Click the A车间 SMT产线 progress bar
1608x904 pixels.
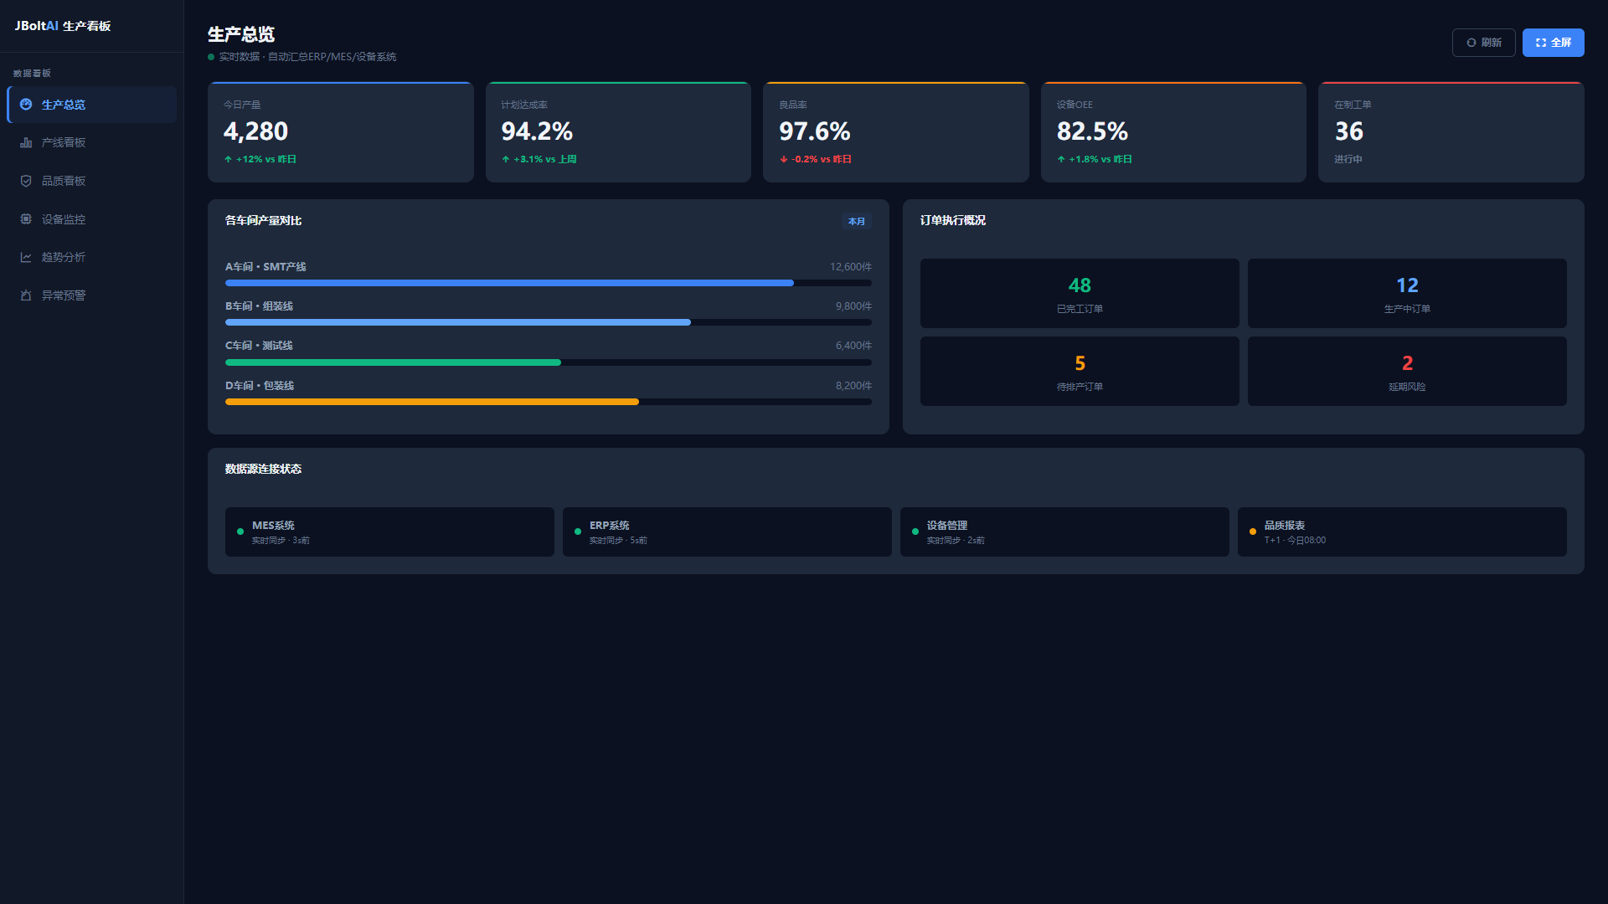point(549,283)
